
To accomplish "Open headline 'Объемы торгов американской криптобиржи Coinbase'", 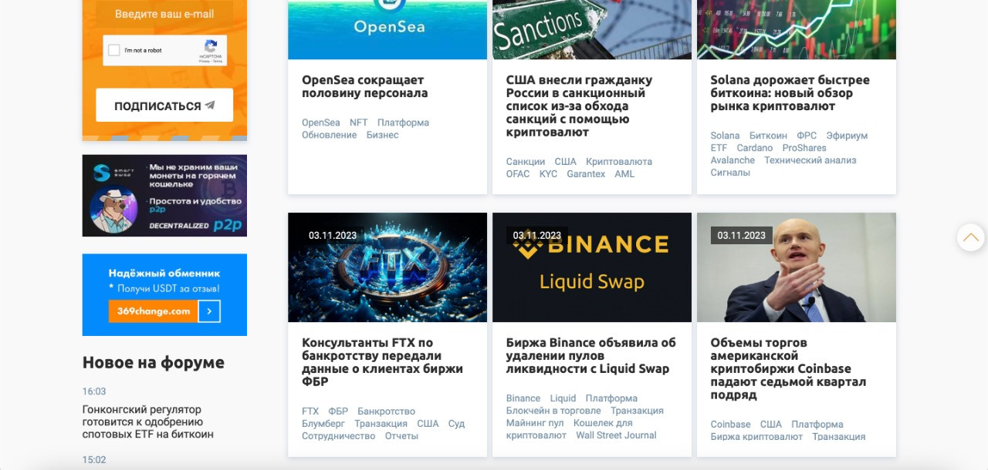I will tap(788, 369).
